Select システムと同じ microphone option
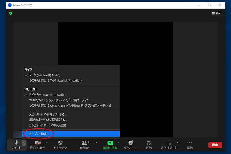The image size is (231, 154). point(55,81)
